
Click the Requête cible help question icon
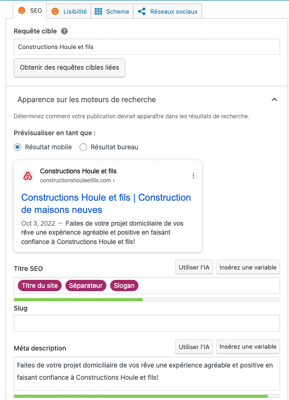64,32
